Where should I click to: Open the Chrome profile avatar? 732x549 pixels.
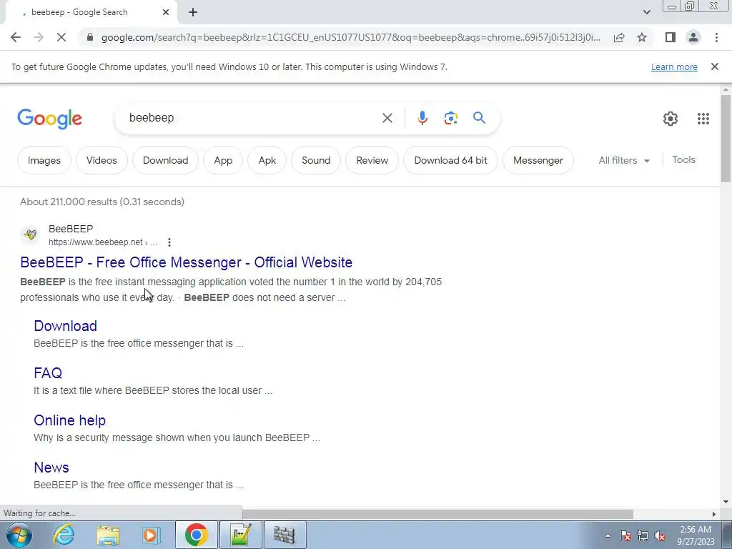693,37
